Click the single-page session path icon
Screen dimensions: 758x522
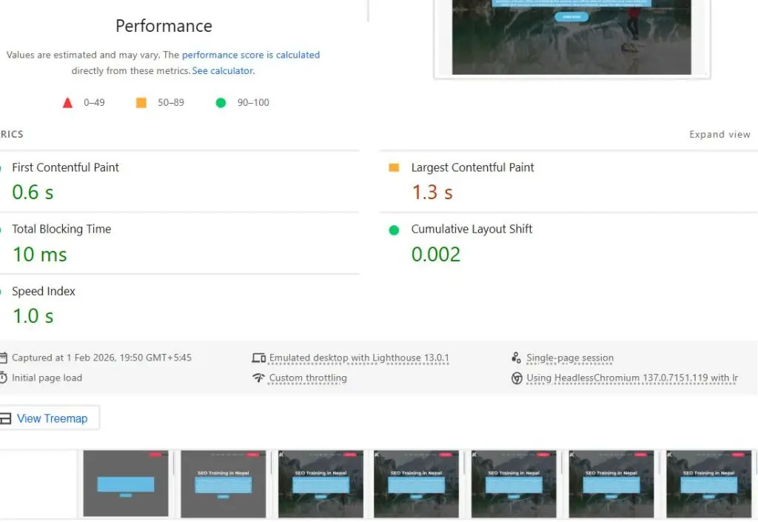[516, 358]
